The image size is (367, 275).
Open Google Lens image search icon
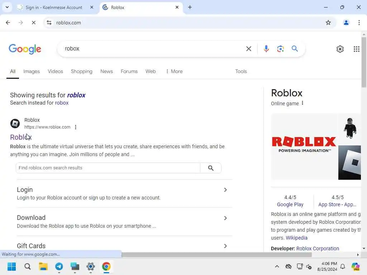(x=280, y=49)
